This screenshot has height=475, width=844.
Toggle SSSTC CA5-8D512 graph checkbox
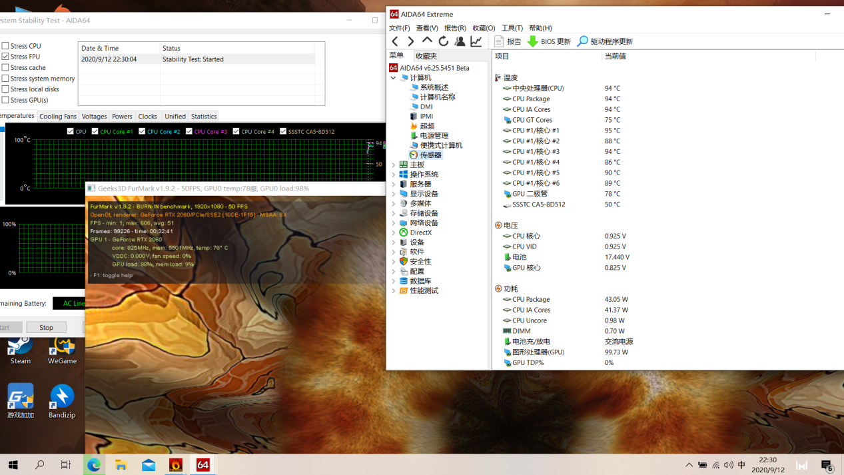[283, 131]
